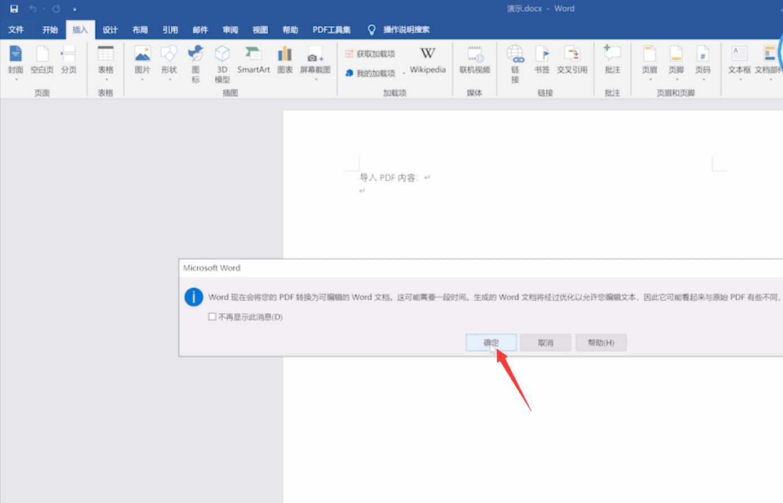Click the blue info icon in the dialog
The height and width of the screenshot is (503, 783).
(193, 297)
